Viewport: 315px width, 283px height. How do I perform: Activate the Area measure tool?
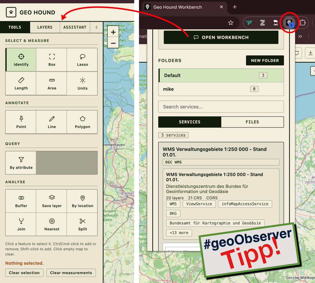point(52,84)
